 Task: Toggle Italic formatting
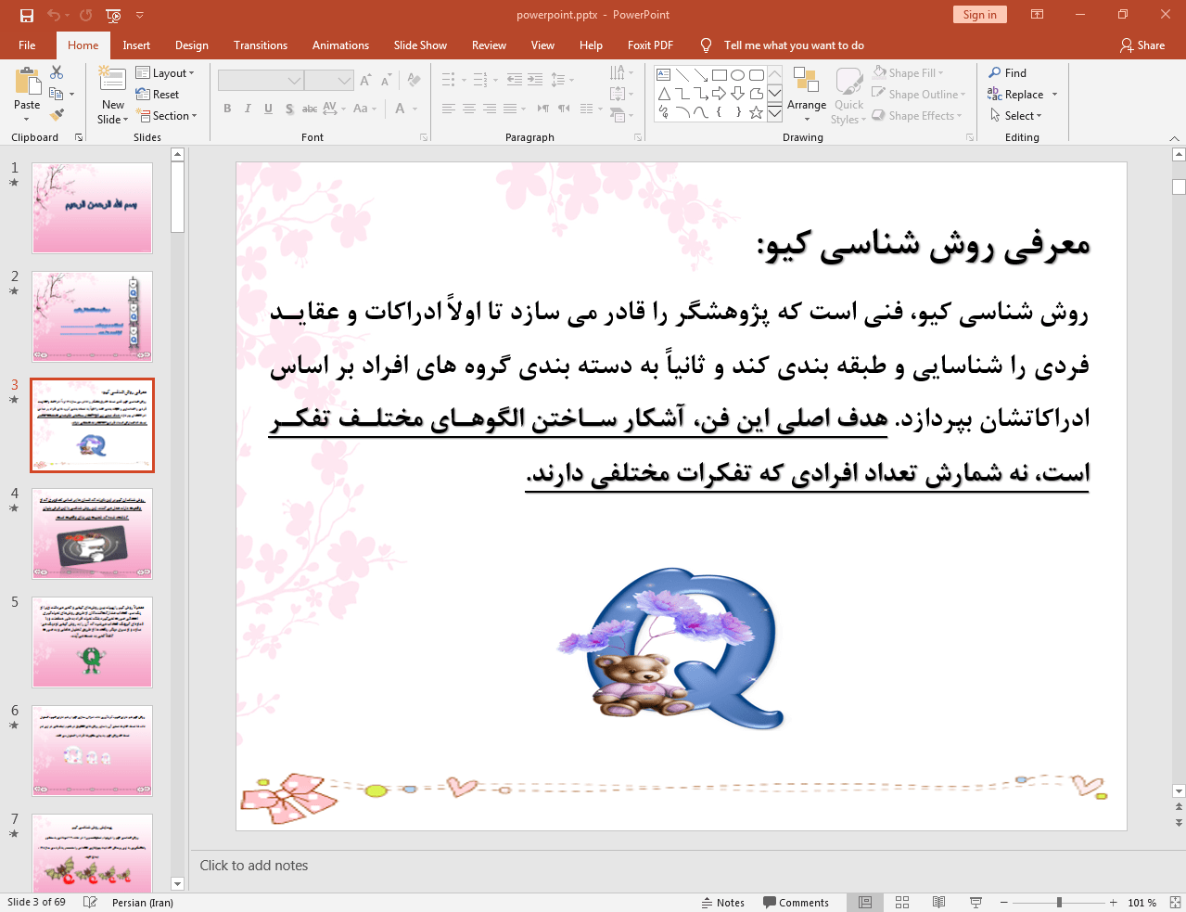coord(248,109)
